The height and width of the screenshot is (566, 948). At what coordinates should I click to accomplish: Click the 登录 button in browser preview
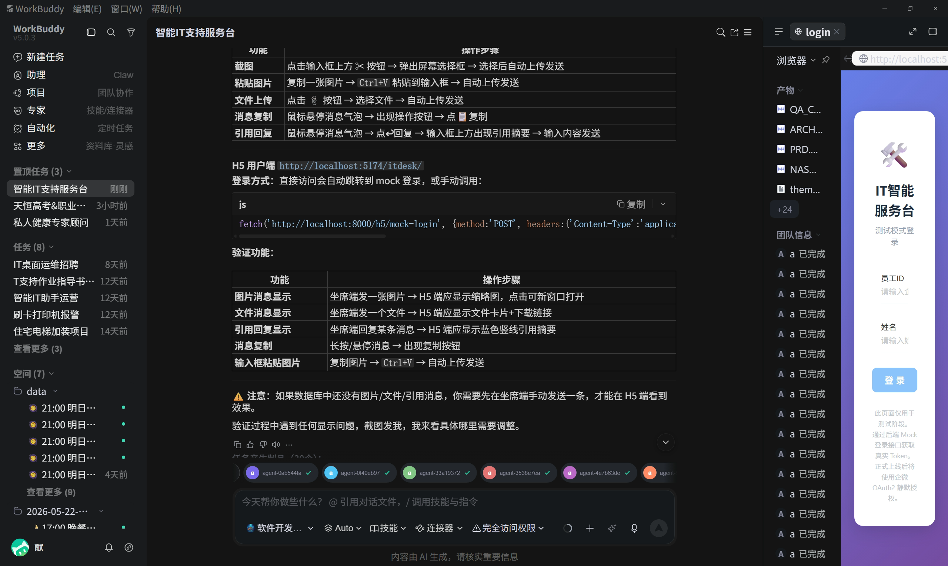click(894, 380)
